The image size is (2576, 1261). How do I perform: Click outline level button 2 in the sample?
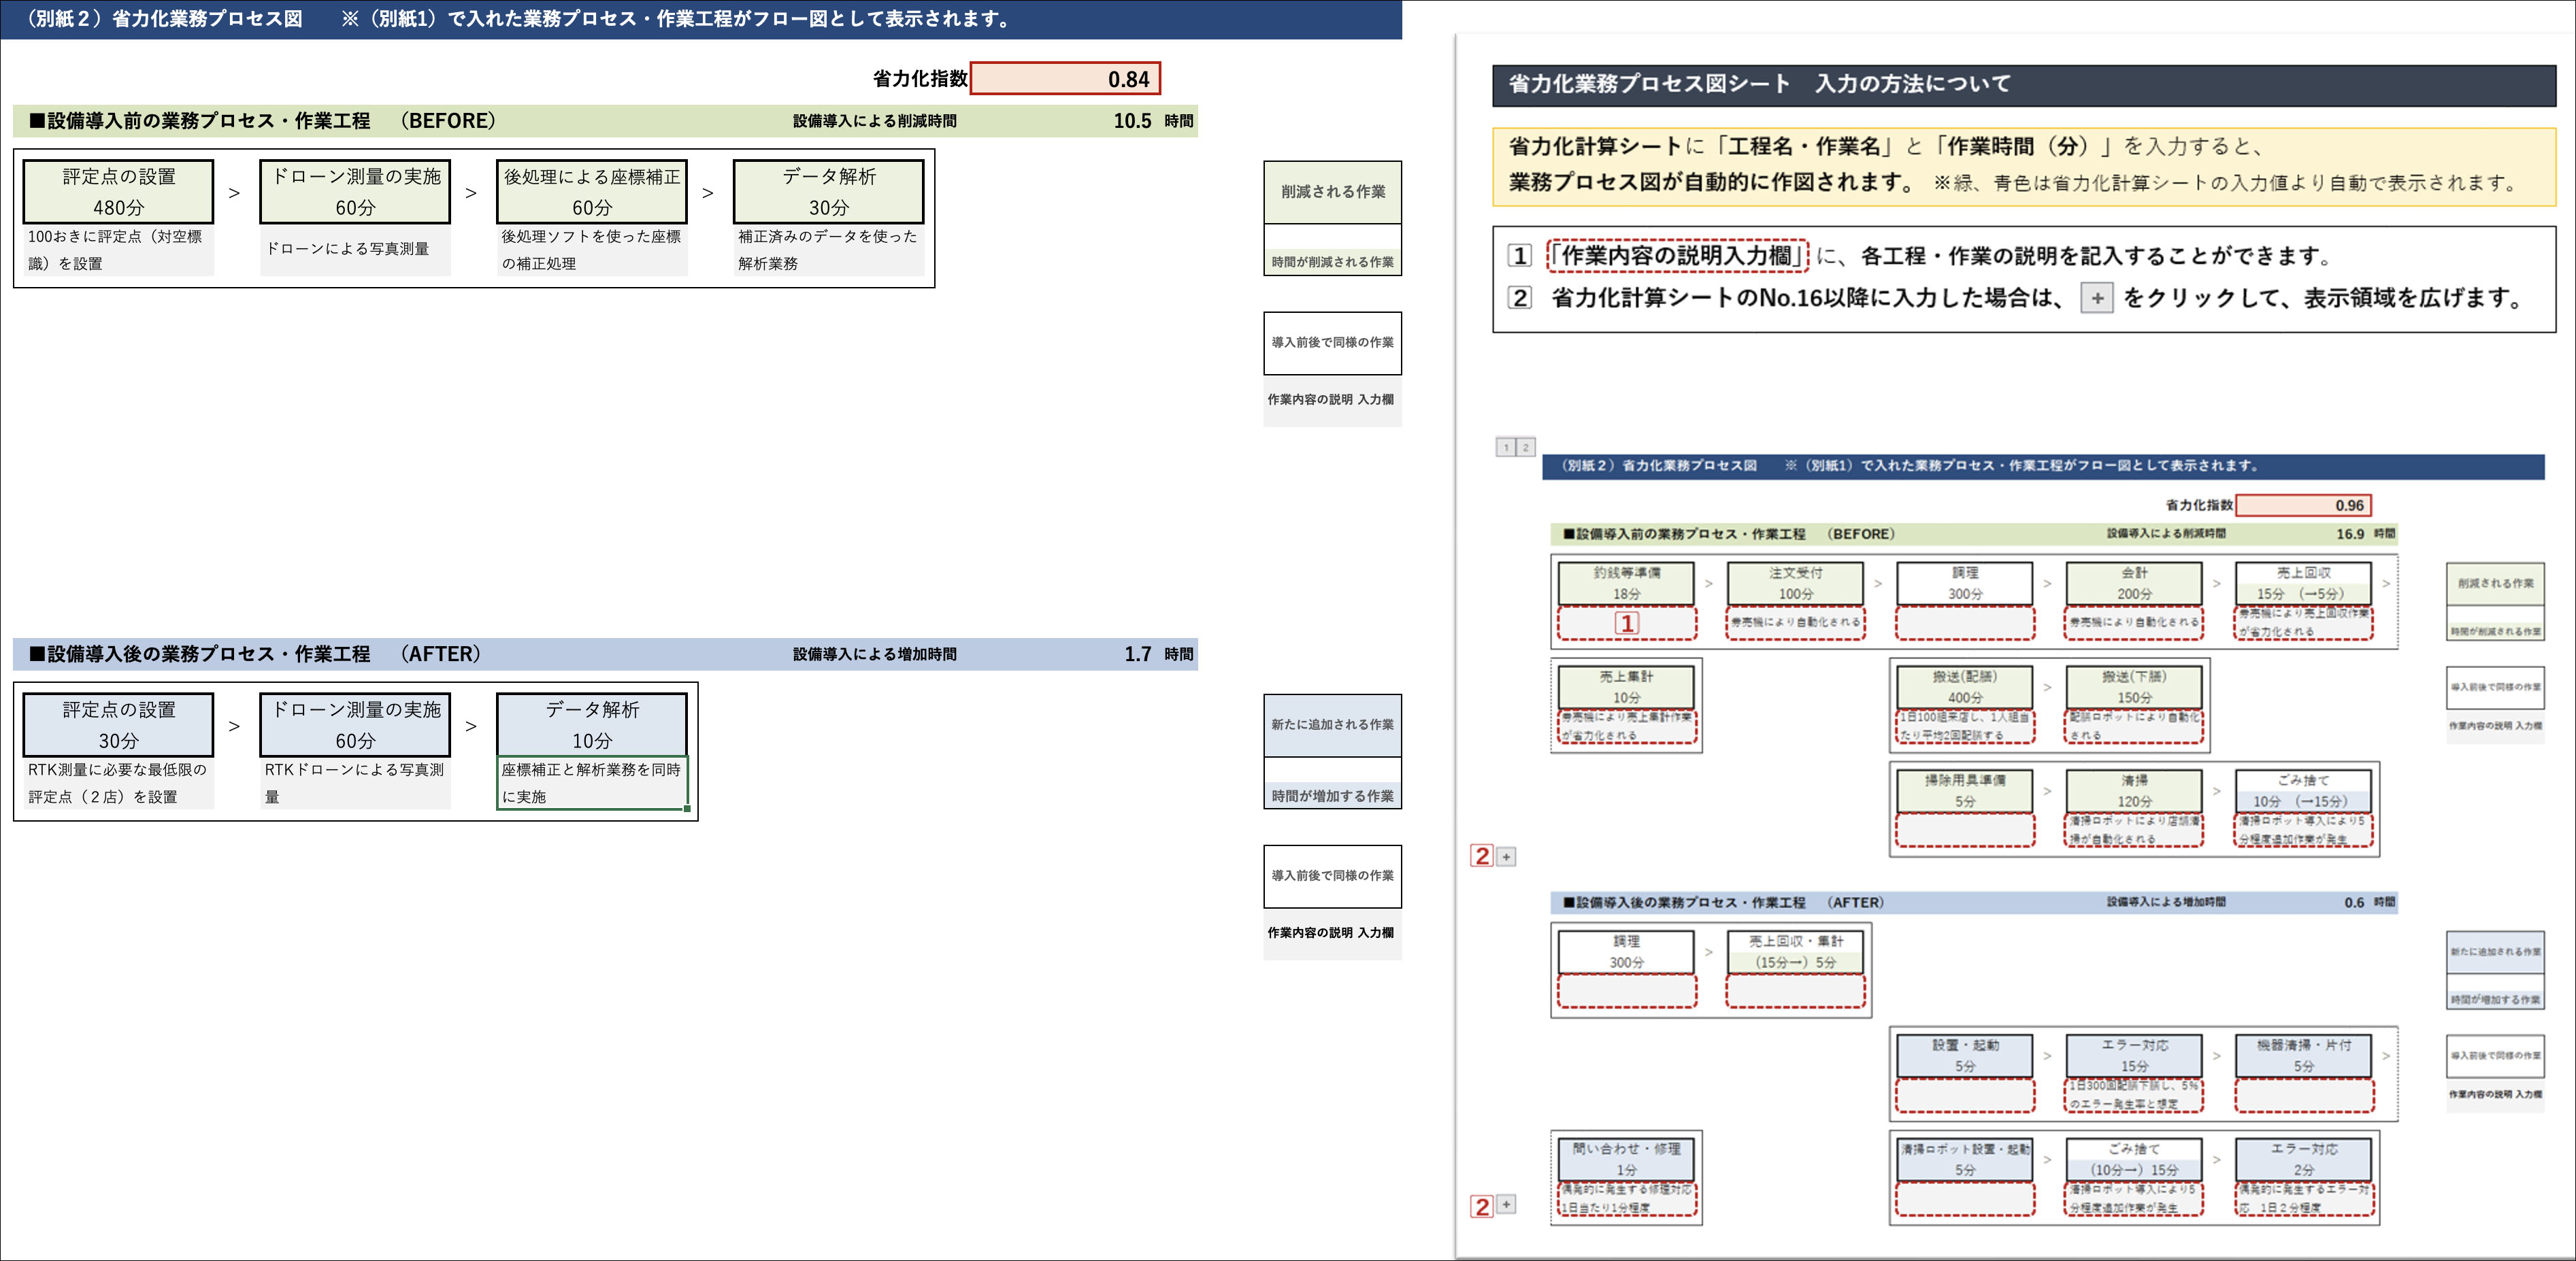point(1525,447)
